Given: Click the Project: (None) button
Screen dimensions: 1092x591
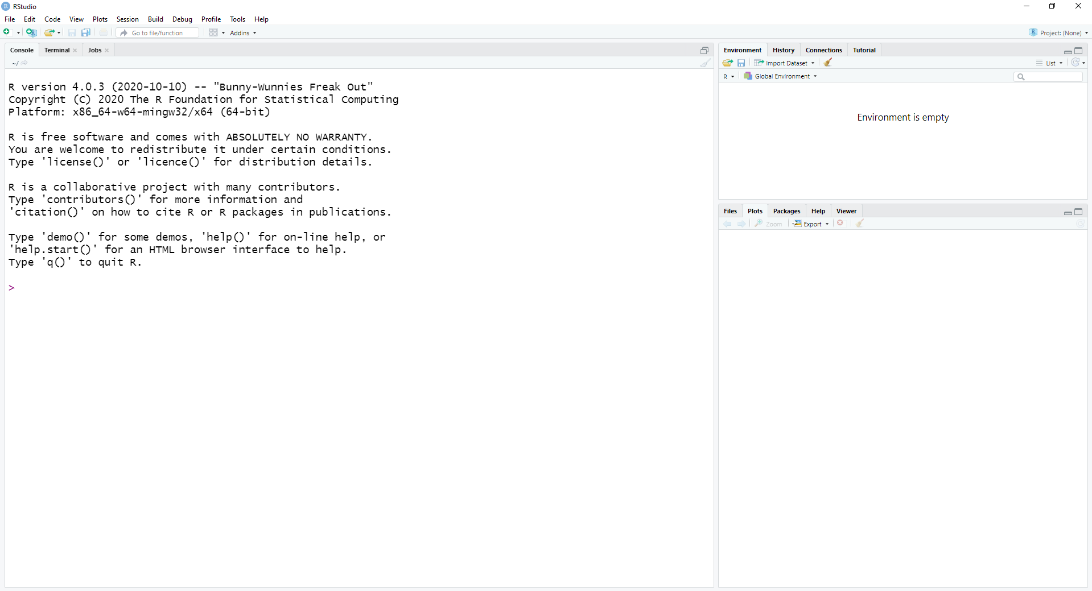Looking at the screenshot, I should (1059, 33).
